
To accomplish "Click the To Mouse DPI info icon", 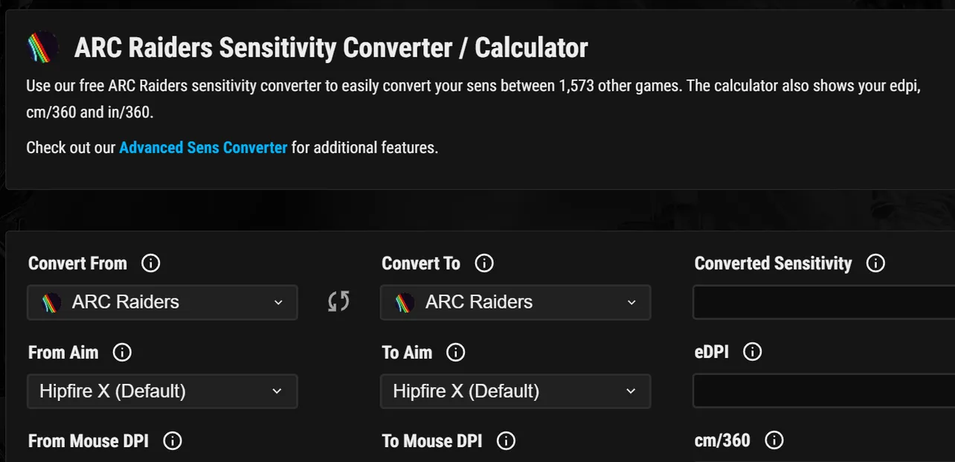I will tap(506, 440).
